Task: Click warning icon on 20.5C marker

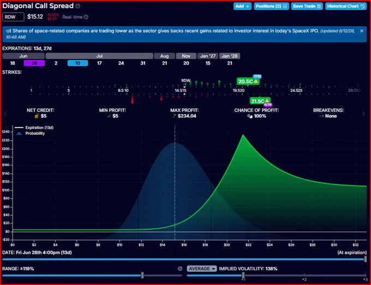Action: pos(256,81)
